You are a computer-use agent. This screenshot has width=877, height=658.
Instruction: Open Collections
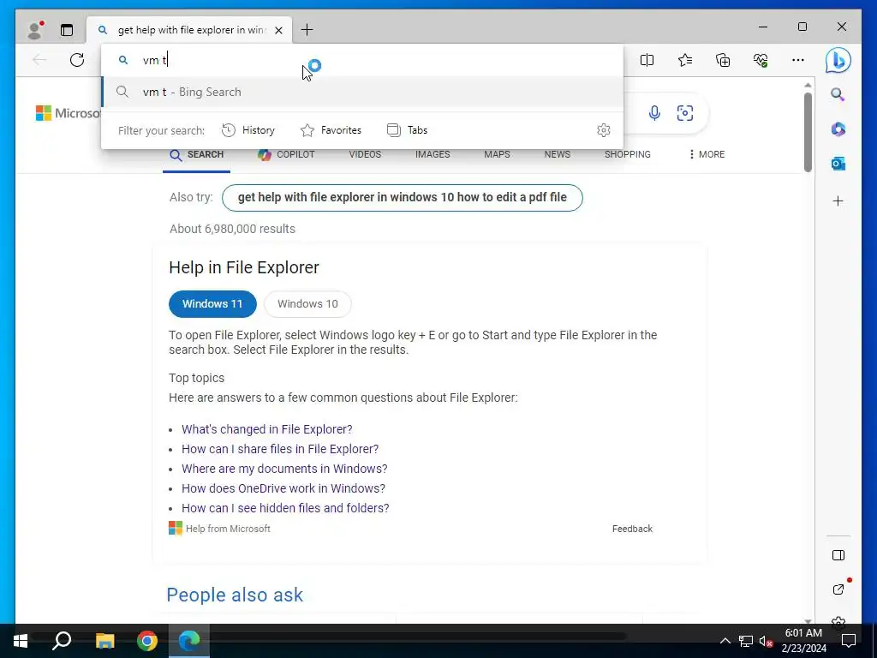click(723, 60)
